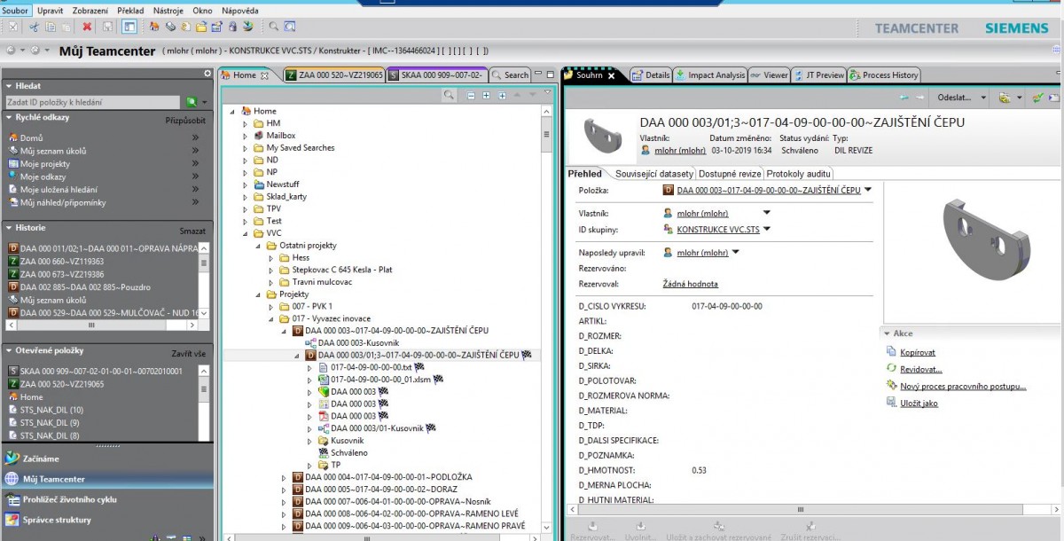Switch to the Search tab
The image size is (1064, 541).
click(511, 75)
